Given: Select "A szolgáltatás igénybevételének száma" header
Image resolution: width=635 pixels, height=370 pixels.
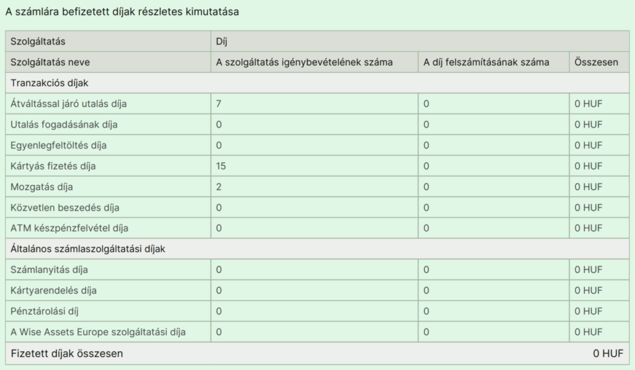Looking at the screenshot, I should tap(304, 62).
